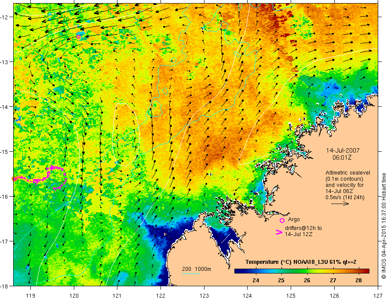
Task: Click the 'drifters@12h to' legend text
Action: click(x=303, y=228)
